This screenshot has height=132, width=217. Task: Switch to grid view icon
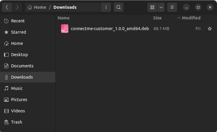pyautogui.click(x=152, y=7)
